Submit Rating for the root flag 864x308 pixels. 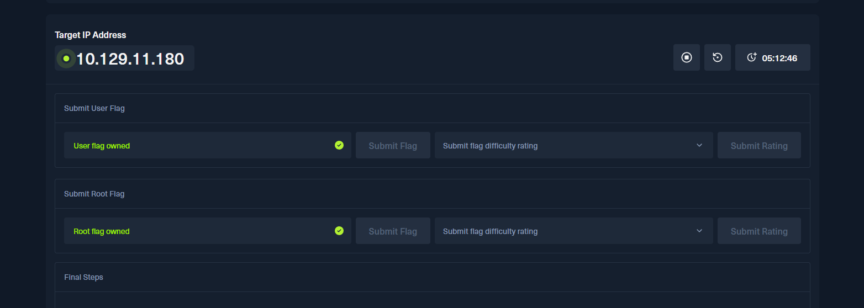(759, 231)
